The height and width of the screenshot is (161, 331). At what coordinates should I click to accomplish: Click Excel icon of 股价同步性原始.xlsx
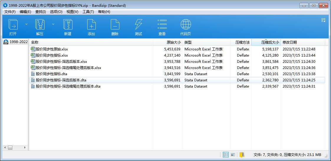pos(33,49)
